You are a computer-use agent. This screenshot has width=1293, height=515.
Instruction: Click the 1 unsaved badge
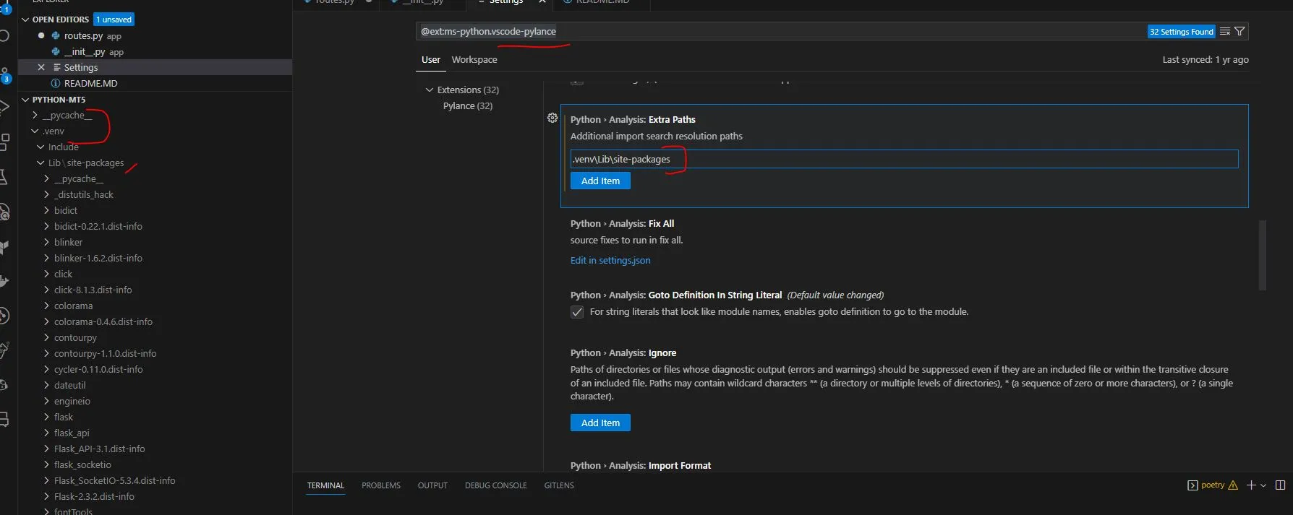[x=114, y=20]
